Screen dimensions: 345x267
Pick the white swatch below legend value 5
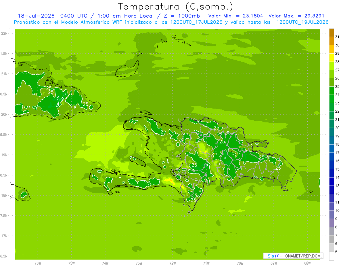tap(331, 256)
